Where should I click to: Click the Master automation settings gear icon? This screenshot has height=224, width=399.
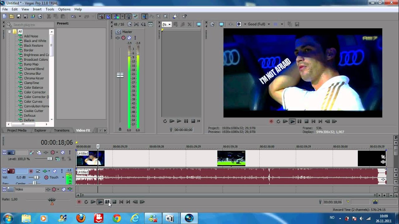(123, 38)
